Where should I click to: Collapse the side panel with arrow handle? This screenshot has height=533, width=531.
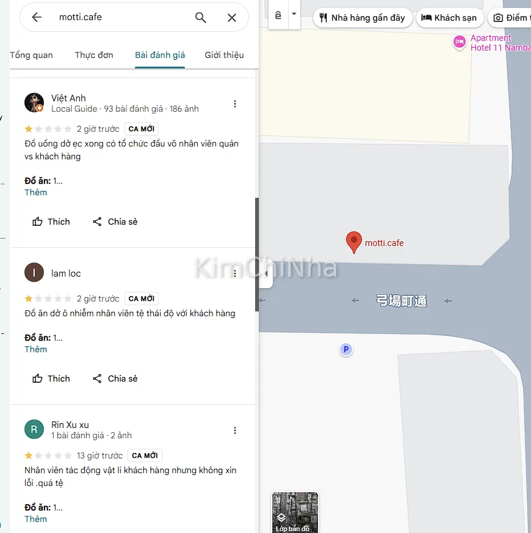[x=265, y=274]
